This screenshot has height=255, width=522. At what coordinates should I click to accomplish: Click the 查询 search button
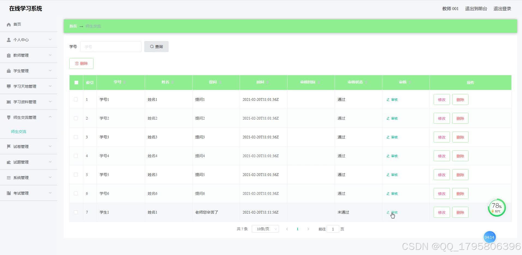click(x=156, y=47)
